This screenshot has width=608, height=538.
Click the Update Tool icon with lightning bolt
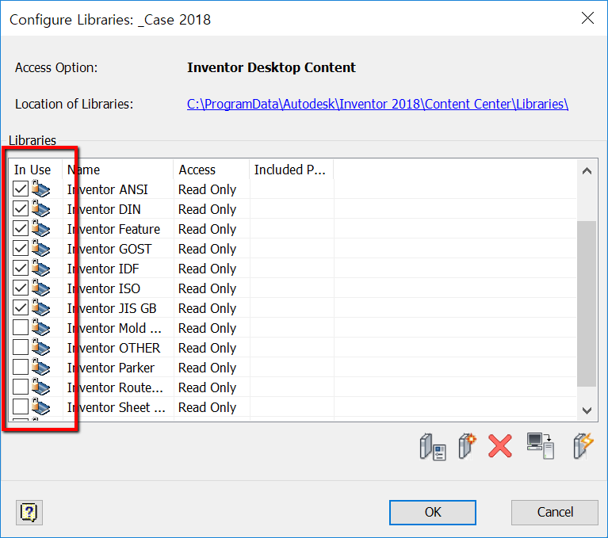(x=583, y=446)
